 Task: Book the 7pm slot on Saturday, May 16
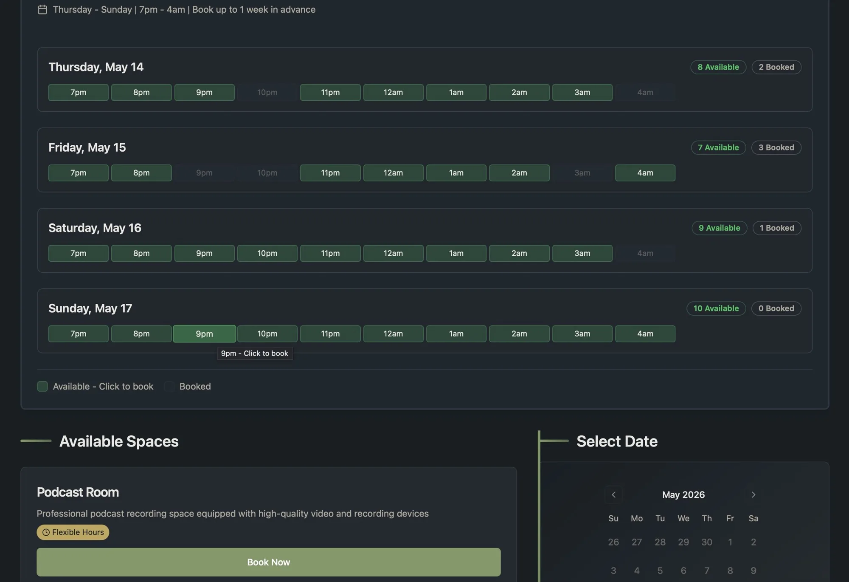79,253
